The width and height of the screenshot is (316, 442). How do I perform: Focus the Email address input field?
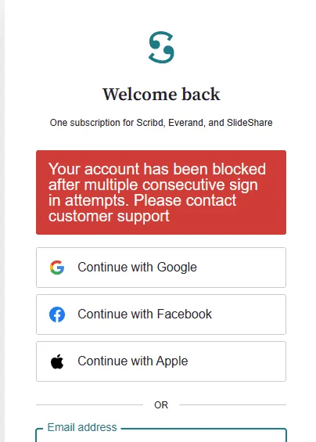[161, 435]
